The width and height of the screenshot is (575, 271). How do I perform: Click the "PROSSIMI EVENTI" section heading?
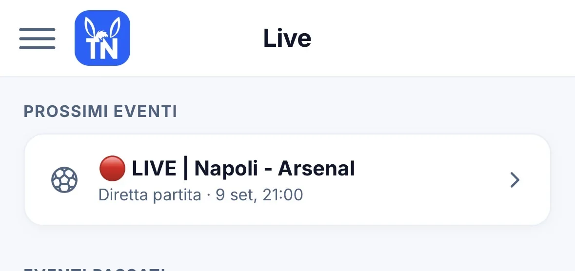pyautogui.click(x=100, y=112)
